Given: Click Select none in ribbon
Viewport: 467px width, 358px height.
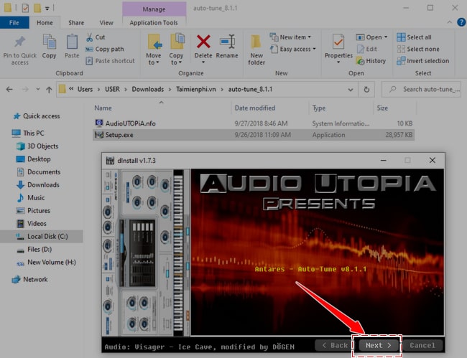Looking at the screenshot, I should [x=418, y=49].
